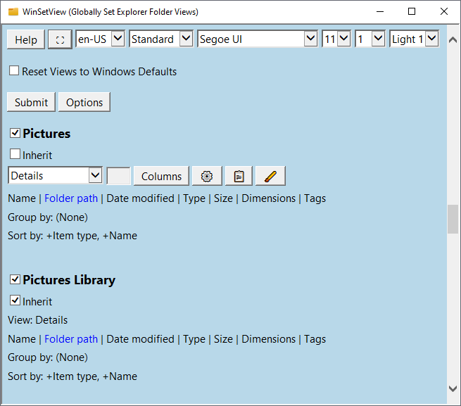Open the gear settings for Pictures
461x406 pixels.
coord(207,176)
